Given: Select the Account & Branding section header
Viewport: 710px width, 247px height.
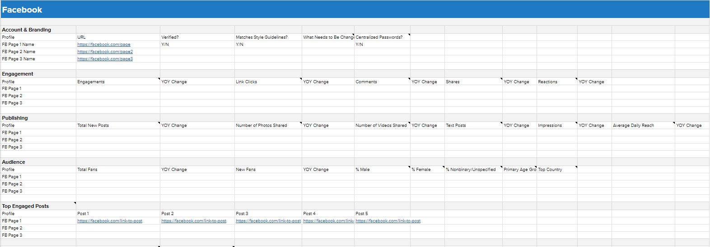Looking at the screenshot, I should pyautogui.click(x=27, y=30).
